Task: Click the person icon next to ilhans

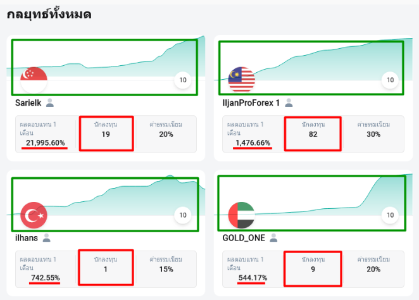Action: point(46,238)
